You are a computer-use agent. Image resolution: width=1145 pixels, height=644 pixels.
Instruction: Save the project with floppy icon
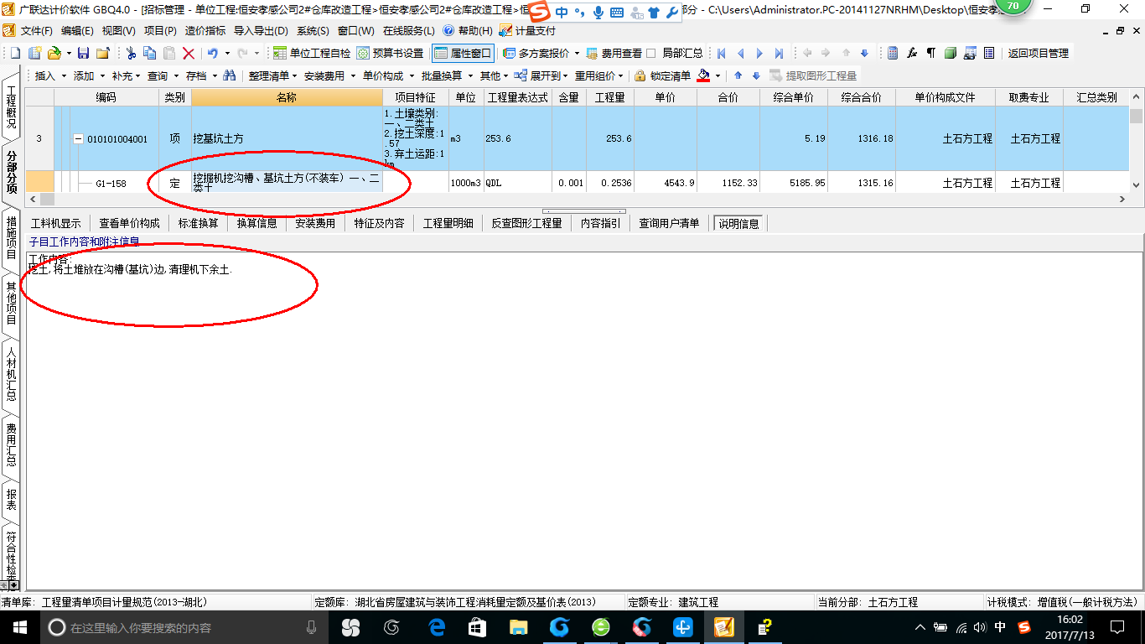pos(83,53)
